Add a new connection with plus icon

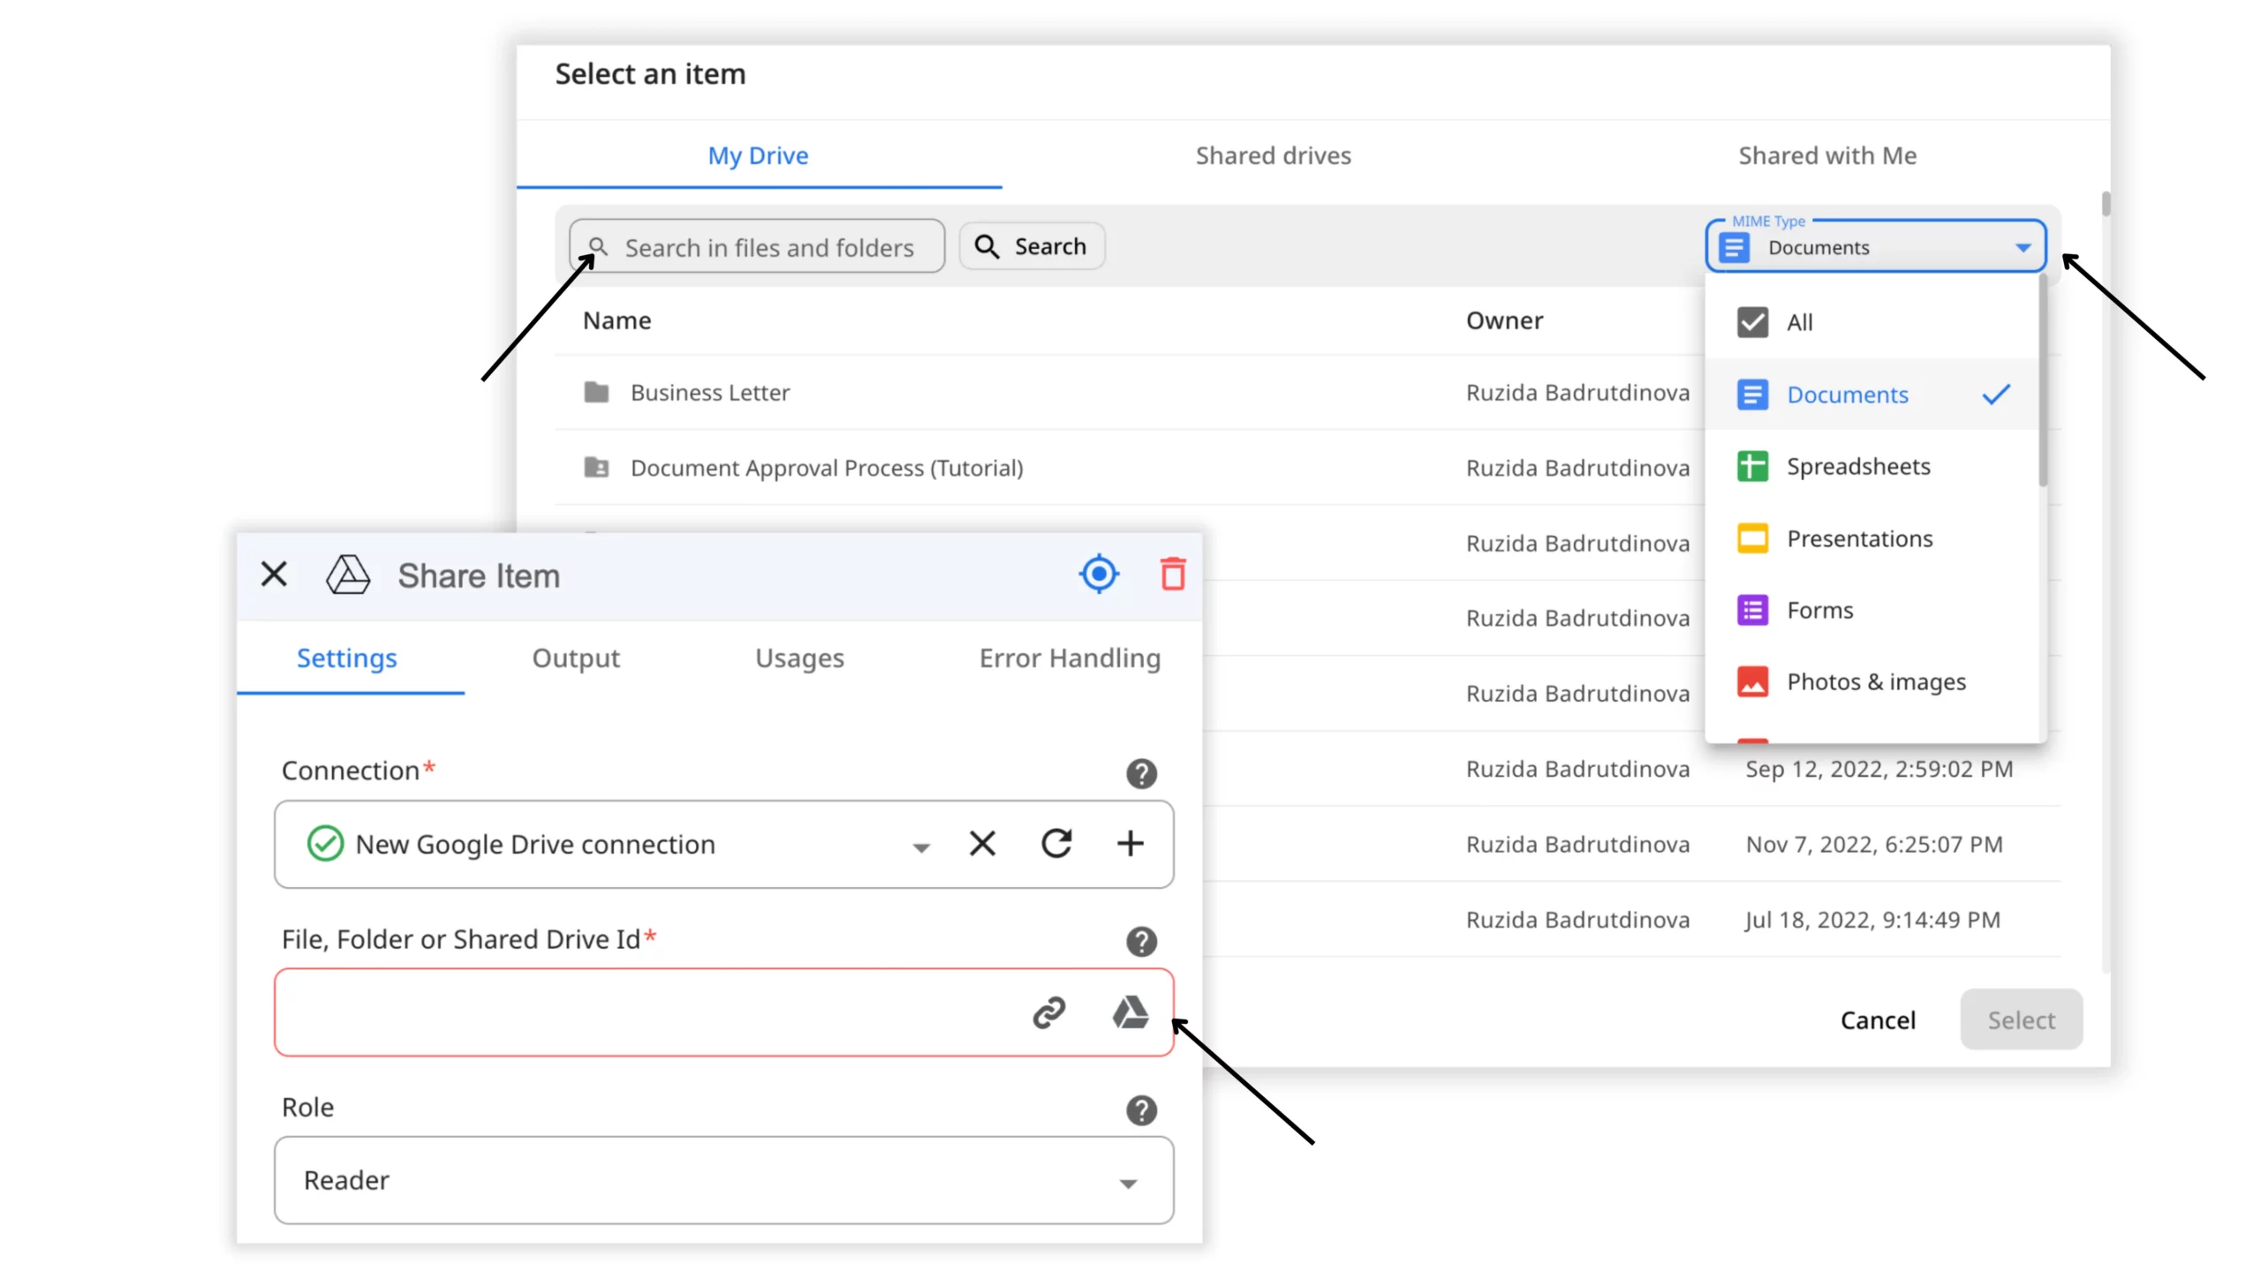[x=1130, y=844]
